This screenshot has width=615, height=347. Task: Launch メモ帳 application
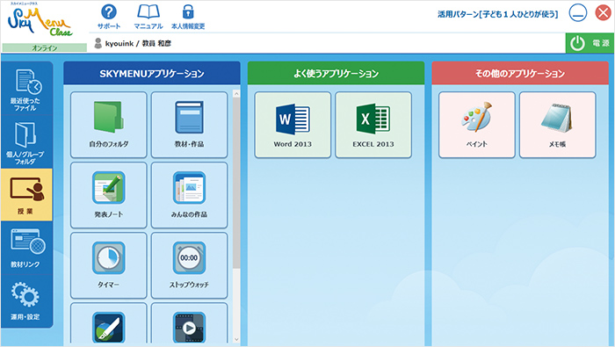tap(557, 125)
